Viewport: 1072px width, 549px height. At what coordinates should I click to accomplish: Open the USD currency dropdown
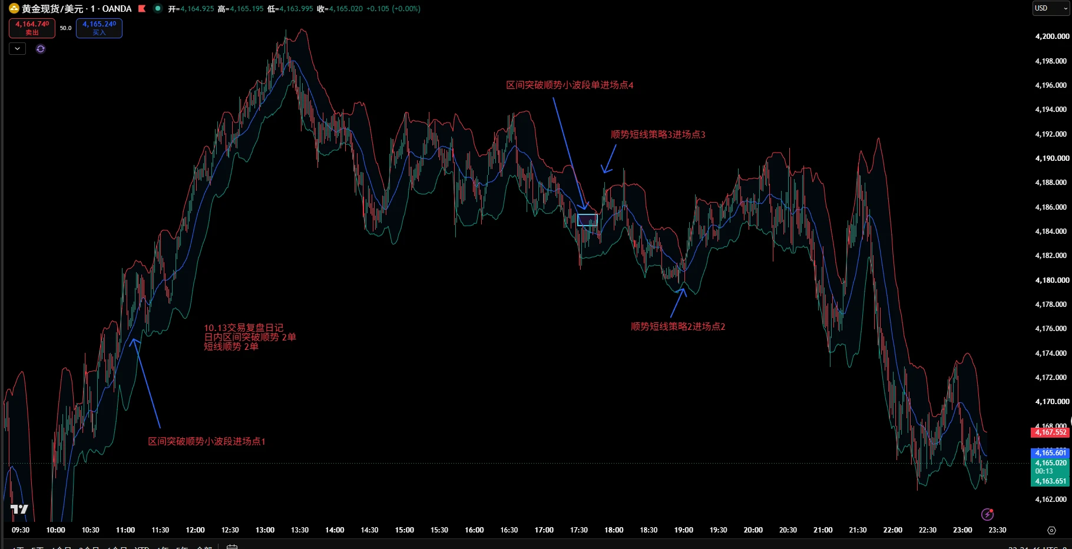tap(1051, 8)
